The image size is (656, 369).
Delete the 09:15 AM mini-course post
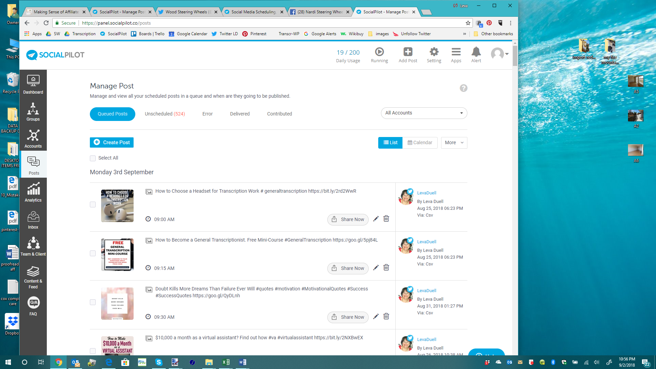click(386, 268)
